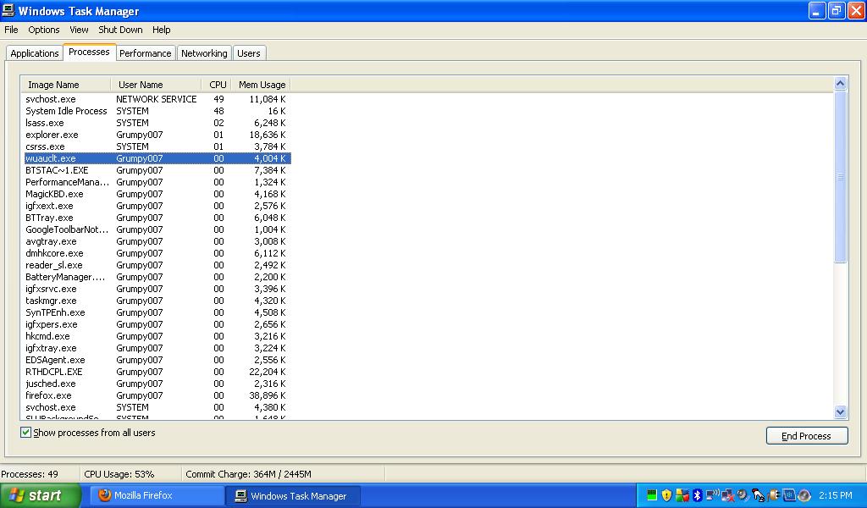Image resolution: width=867 pixels, height=508 pixels.
Task: Click the End Process button
Action: (x=806, y=435)
